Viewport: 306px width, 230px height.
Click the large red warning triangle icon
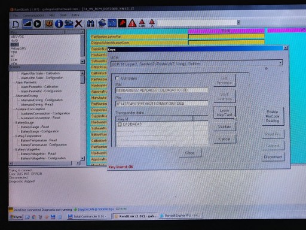point(132,23)
